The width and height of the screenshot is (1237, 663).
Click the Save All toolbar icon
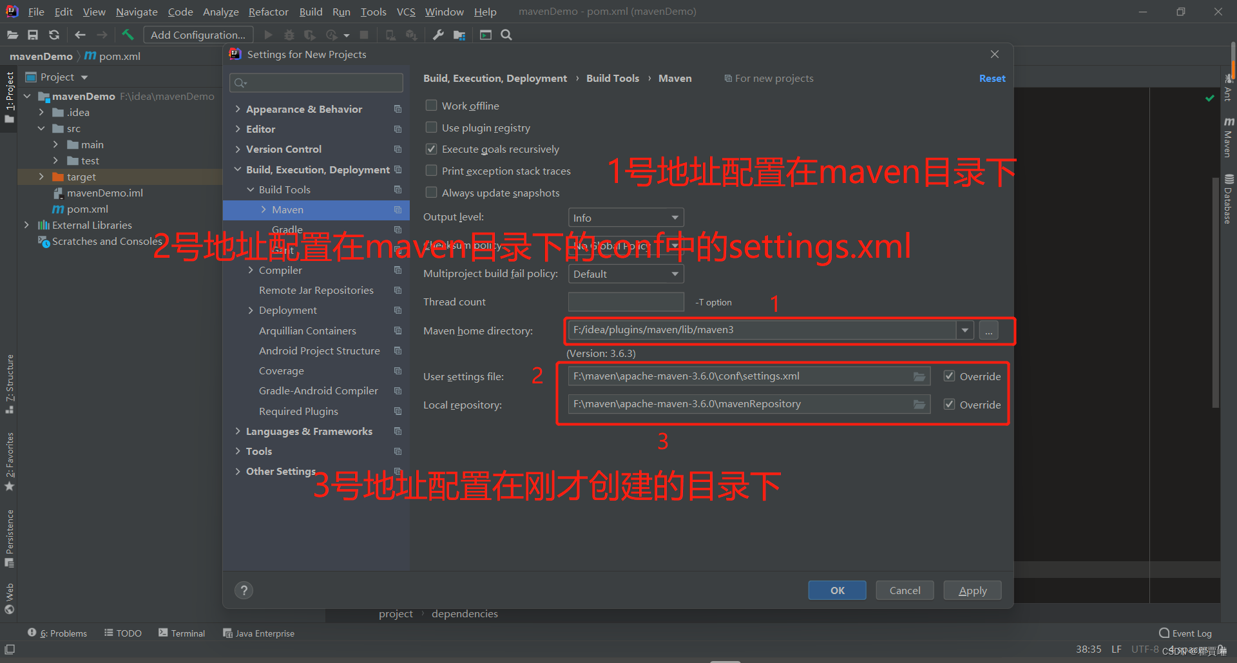pos(33,35)
